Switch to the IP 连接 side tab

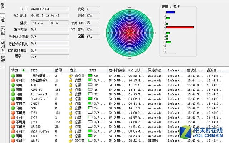(x=3, y=47)
